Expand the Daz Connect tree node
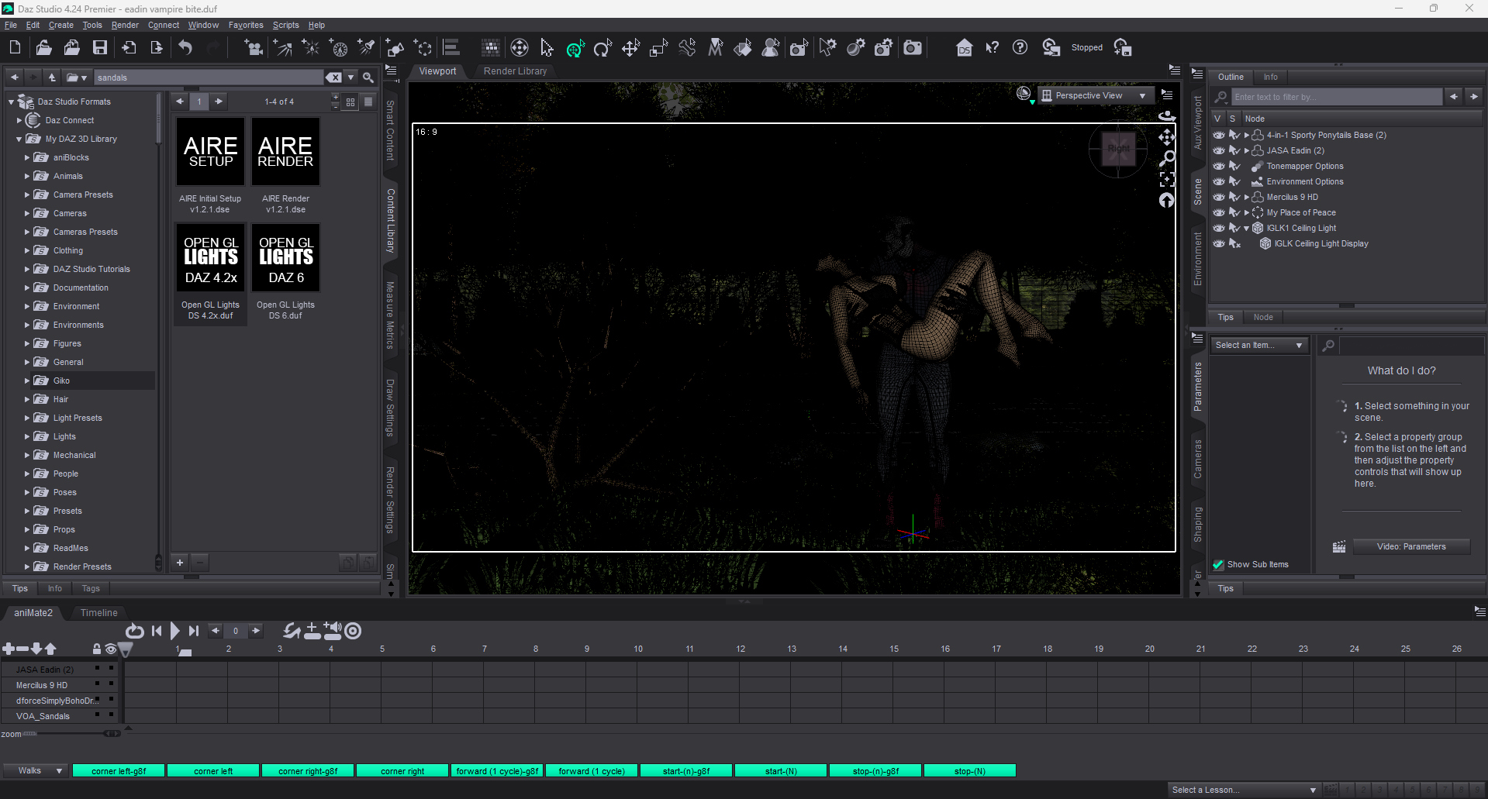Viewport: 1488px width, 799px height. tap(19, 120)
